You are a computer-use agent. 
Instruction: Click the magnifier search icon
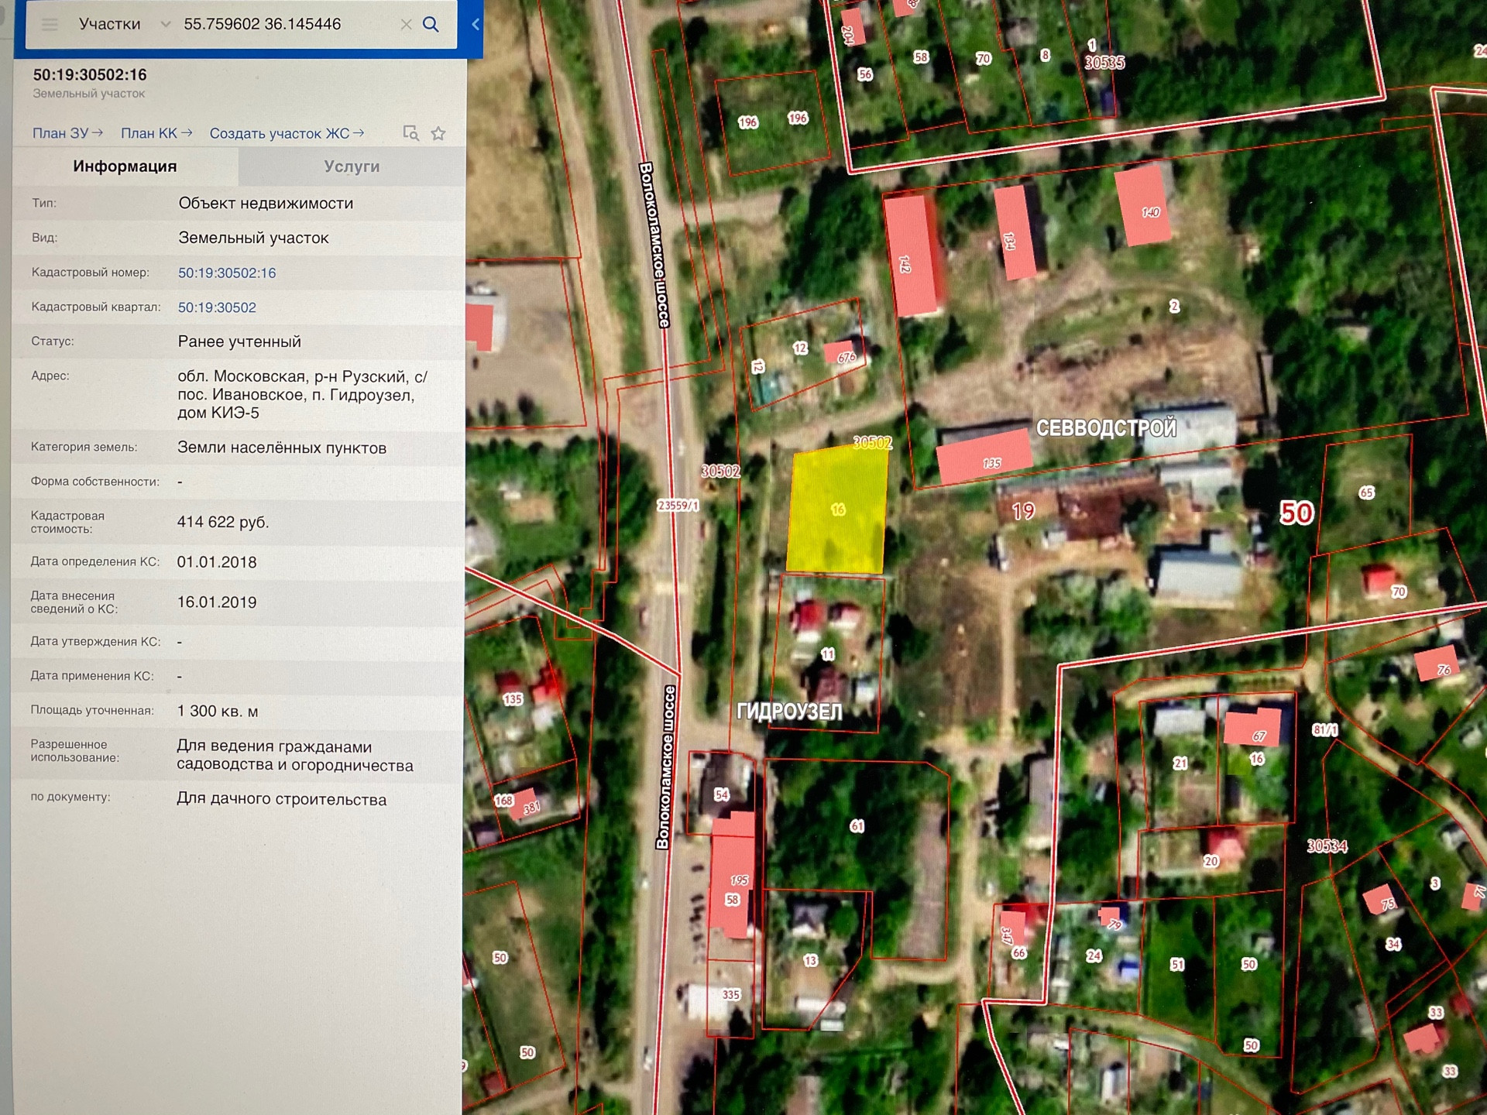431,24
